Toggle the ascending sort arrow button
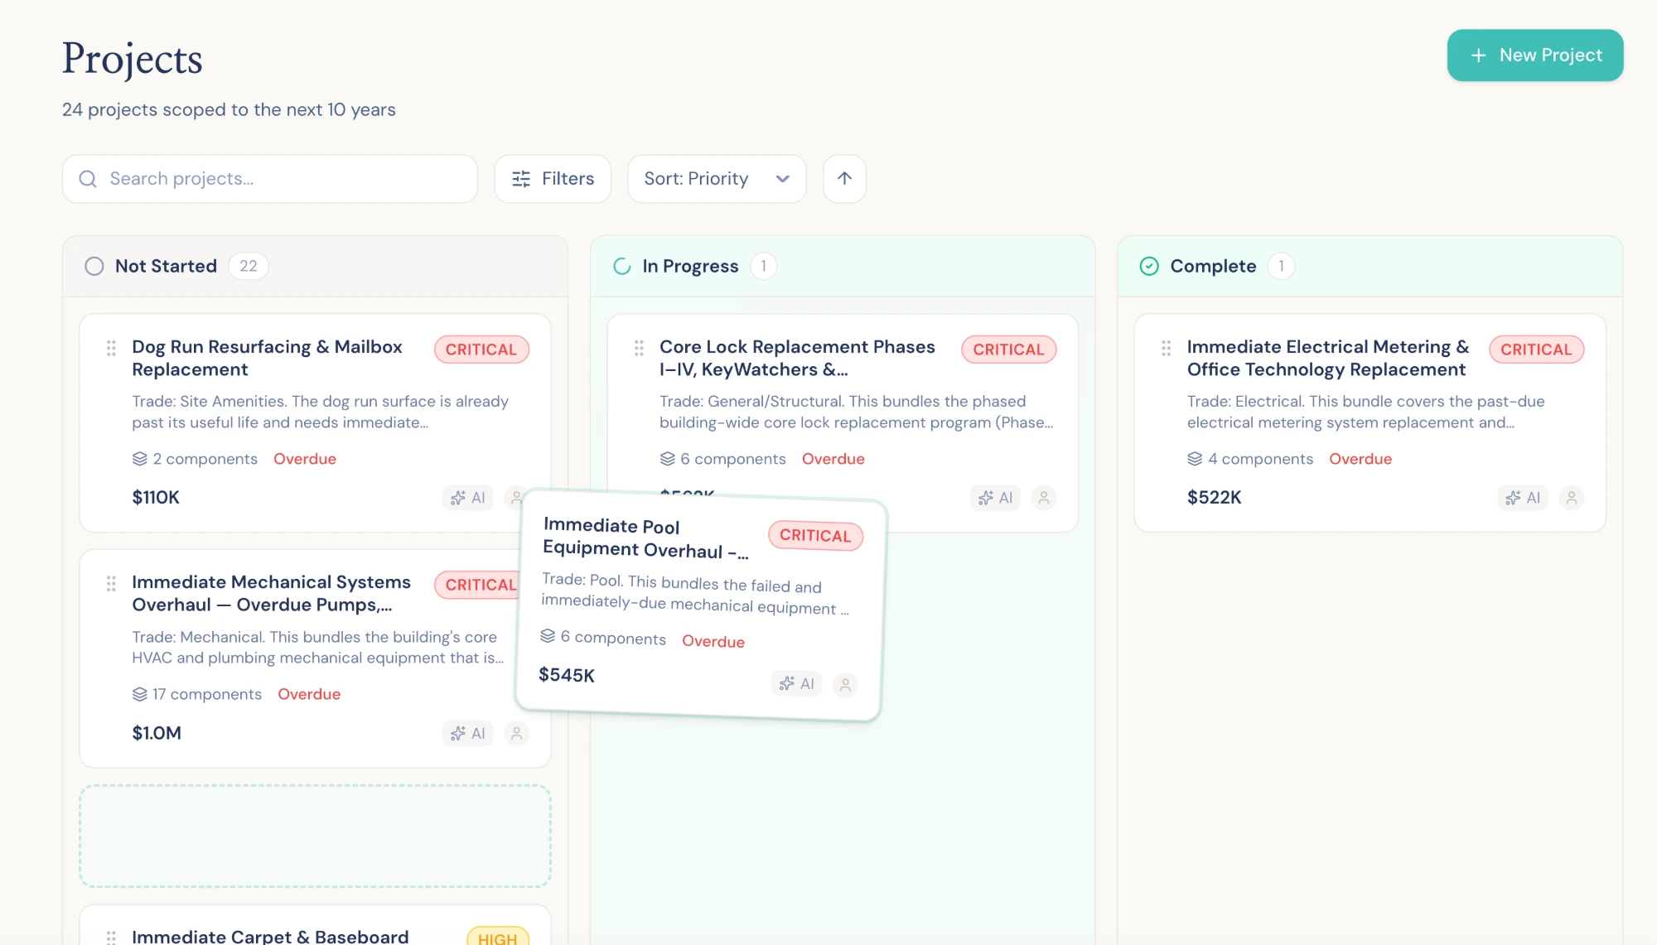This screenshot has width=1657, height=945. [844, 179]
